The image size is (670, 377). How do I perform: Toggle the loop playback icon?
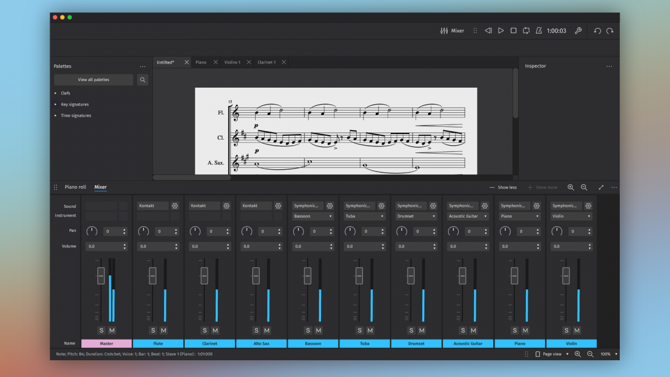pos(526,31)
